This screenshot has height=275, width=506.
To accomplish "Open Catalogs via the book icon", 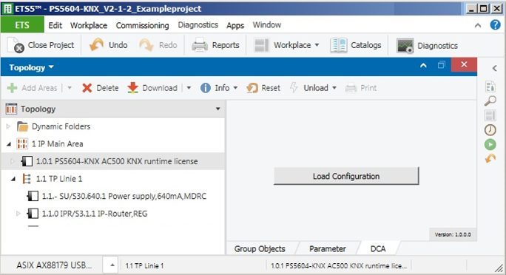I will click(x=339, y=45).
